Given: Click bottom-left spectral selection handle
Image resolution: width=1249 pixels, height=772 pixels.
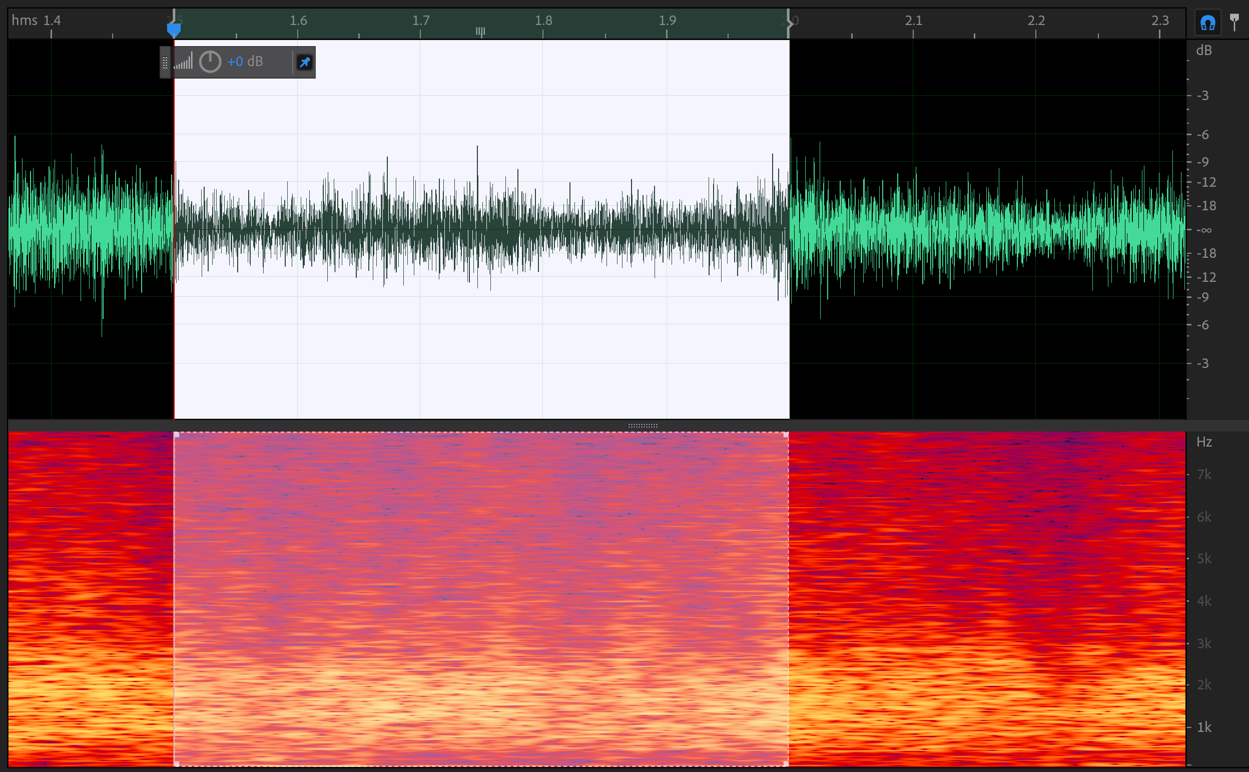Looking at the screenshot, I should (x=177, y=764).
